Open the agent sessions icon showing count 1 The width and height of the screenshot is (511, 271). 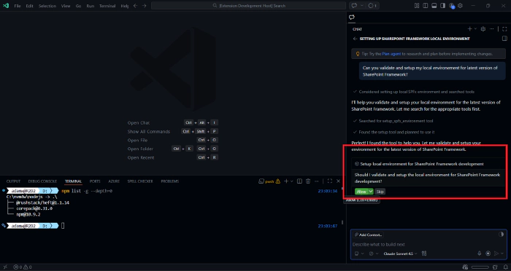(x=372, y=6)
